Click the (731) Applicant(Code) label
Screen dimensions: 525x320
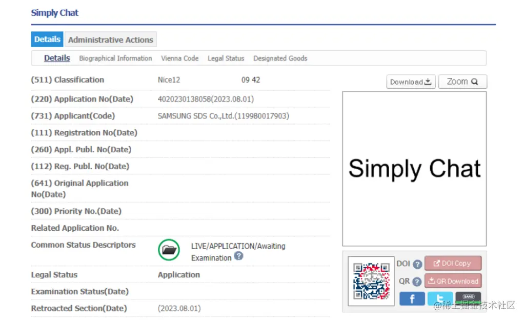pos(73,116)
